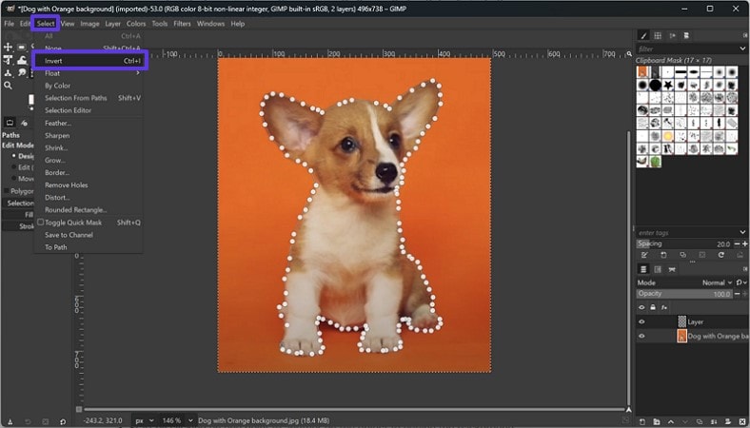The image size is (750, 428).
Task: Toggle the fx effects icon in layers header
Action: pyautogui.click(x=664, y=307)
